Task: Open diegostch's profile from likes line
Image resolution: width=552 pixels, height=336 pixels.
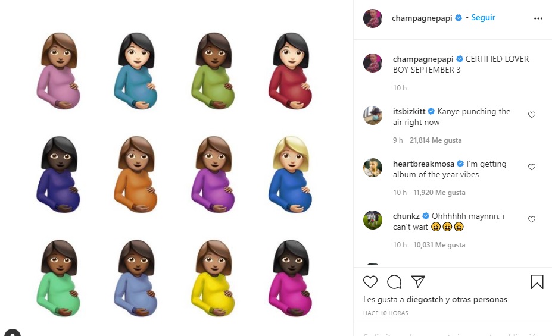Action: (x=425, y=300)
